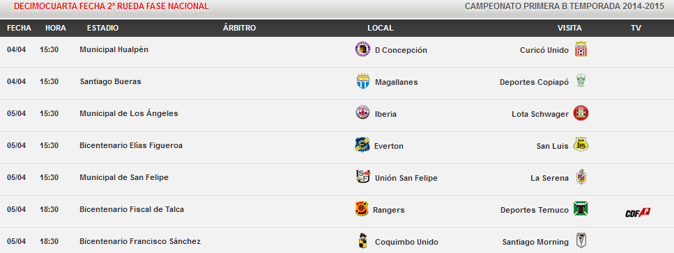Click the Curicó Unido team crest
This screenshot has height=253, width=674.
pos(581,49)
